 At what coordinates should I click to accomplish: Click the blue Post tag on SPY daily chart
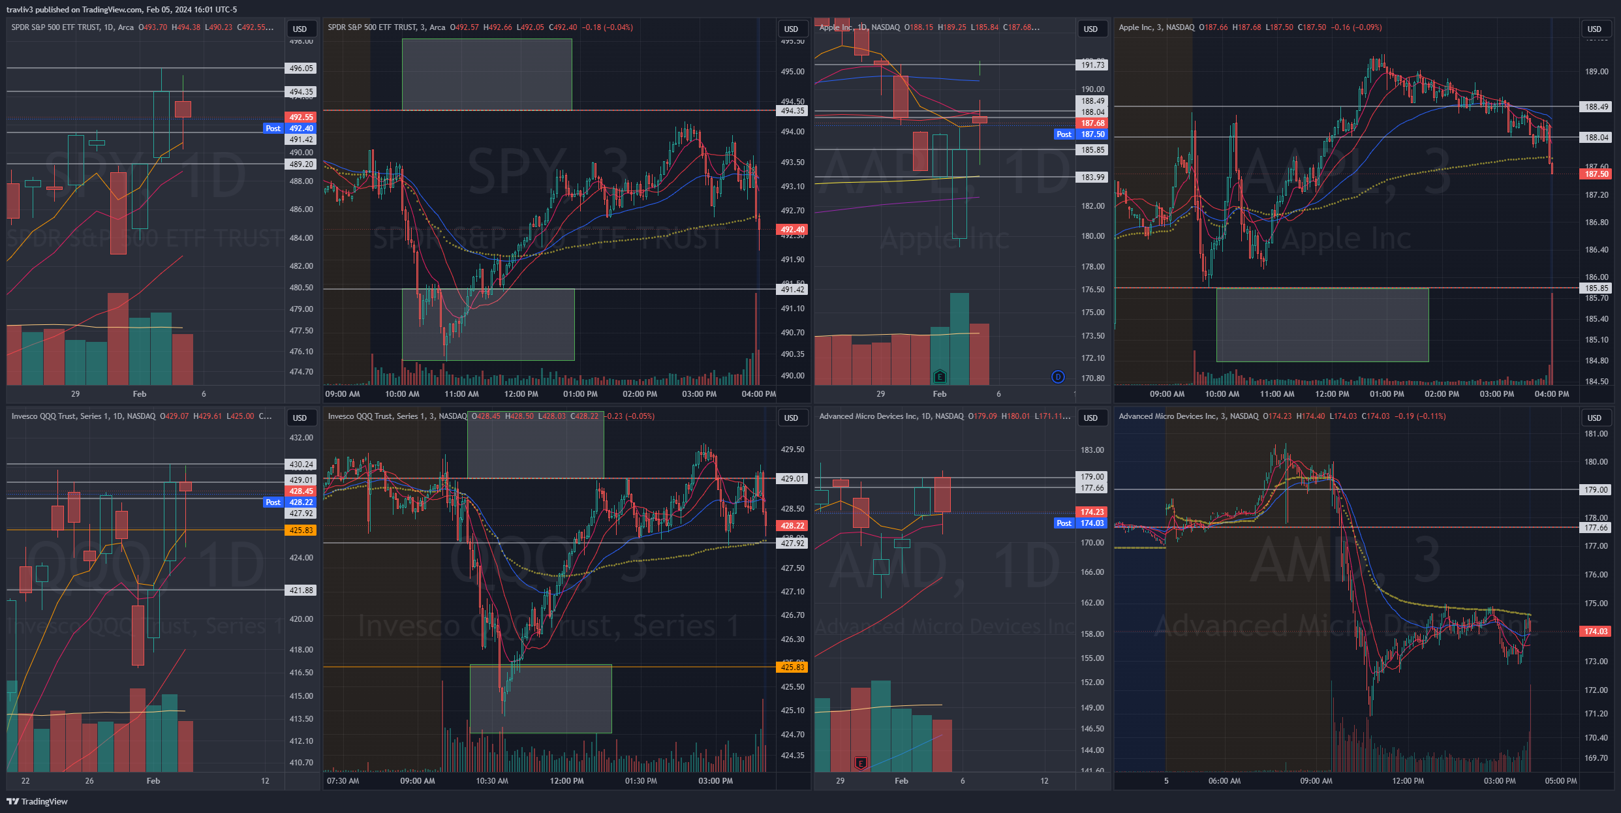pyautogui.click(x=273, y=129)
